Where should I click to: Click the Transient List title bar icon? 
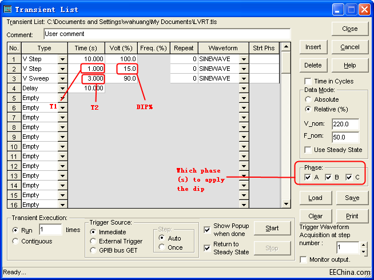(x=7, y=9)
